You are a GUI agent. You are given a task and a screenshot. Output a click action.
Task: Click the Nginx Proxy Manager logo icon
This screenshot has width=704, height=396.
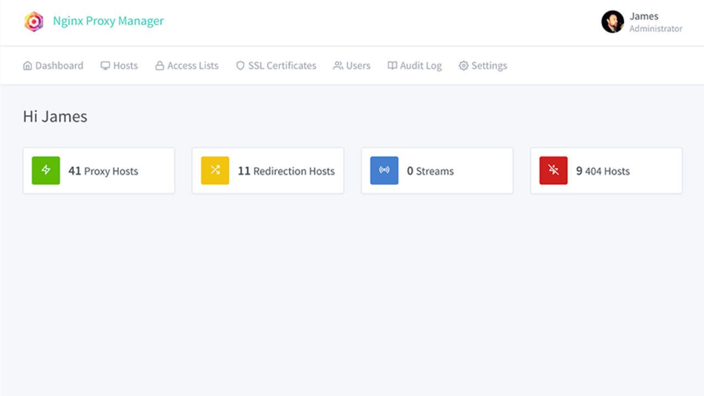(34, 21)
